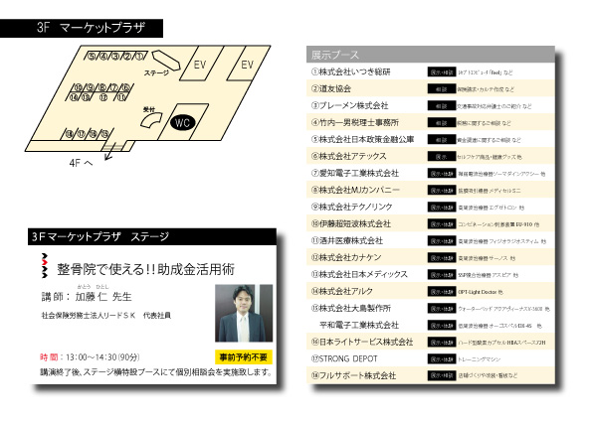Click the black tag beside 道友協会
Viewport: 592px width, 422px height.
coord(442,89)
